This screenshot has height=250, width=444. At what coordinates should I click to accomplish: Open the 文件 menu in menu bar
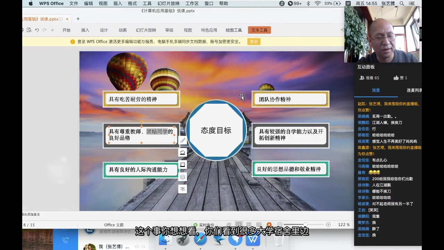click(x=74, y=3)
